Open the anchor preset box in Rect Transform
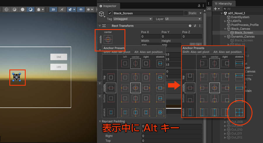263x143 pixels. coord(108,39)
